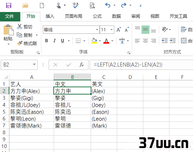Click the Save icon in quick access toolbar
The image size is (193, 152).
[x=9, y=5]
